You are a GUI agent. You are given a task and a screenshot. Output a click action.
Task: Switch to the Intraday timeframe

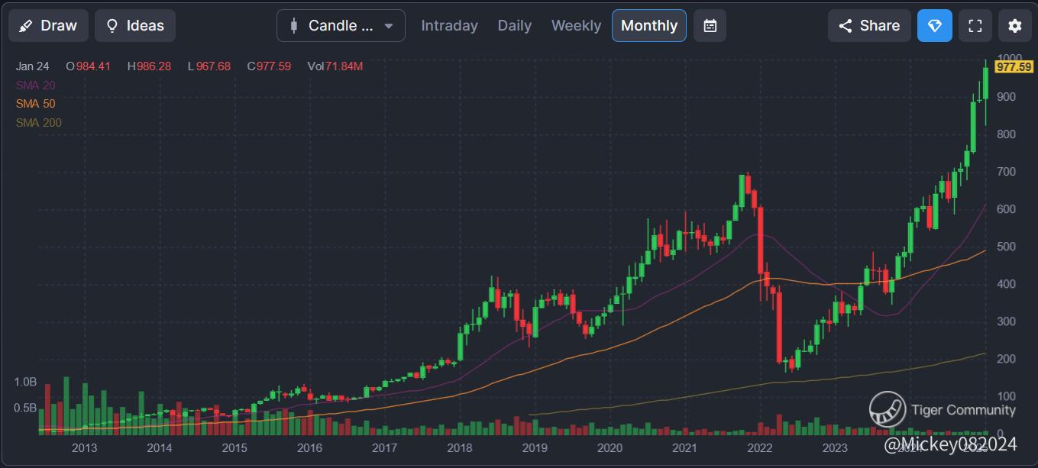pos(449,26)
